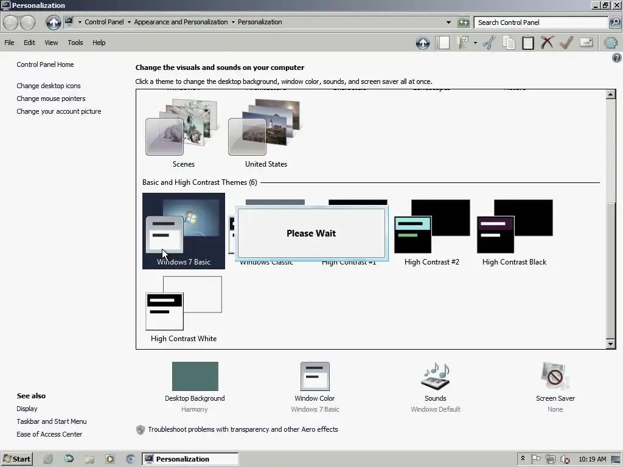Open the Display link under See also
Viewport: 623px width, 467px height.
(27, 409)
